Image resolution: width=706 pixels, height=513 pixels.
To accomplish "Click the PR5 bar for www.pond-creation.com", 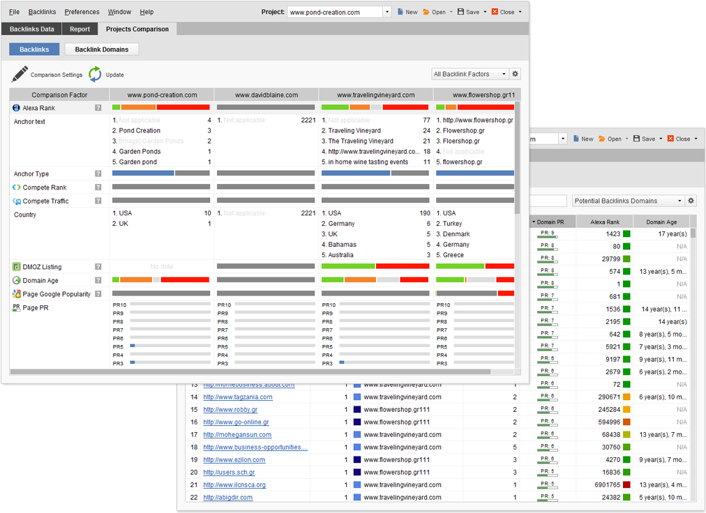I will coord(170,346).
